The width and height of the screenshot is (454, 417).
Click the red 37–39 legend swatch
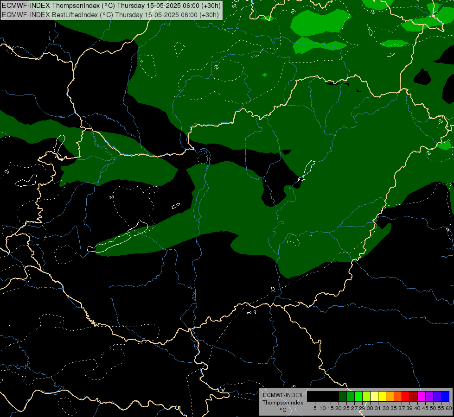pos(406,396)
